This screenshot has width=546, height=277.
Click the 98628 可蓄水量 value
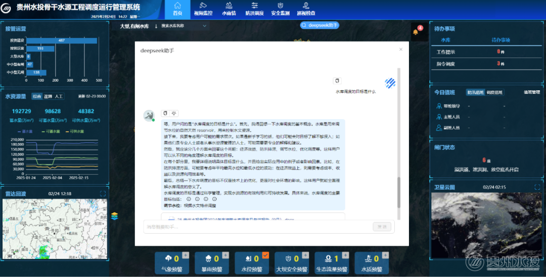coord(53,111)
